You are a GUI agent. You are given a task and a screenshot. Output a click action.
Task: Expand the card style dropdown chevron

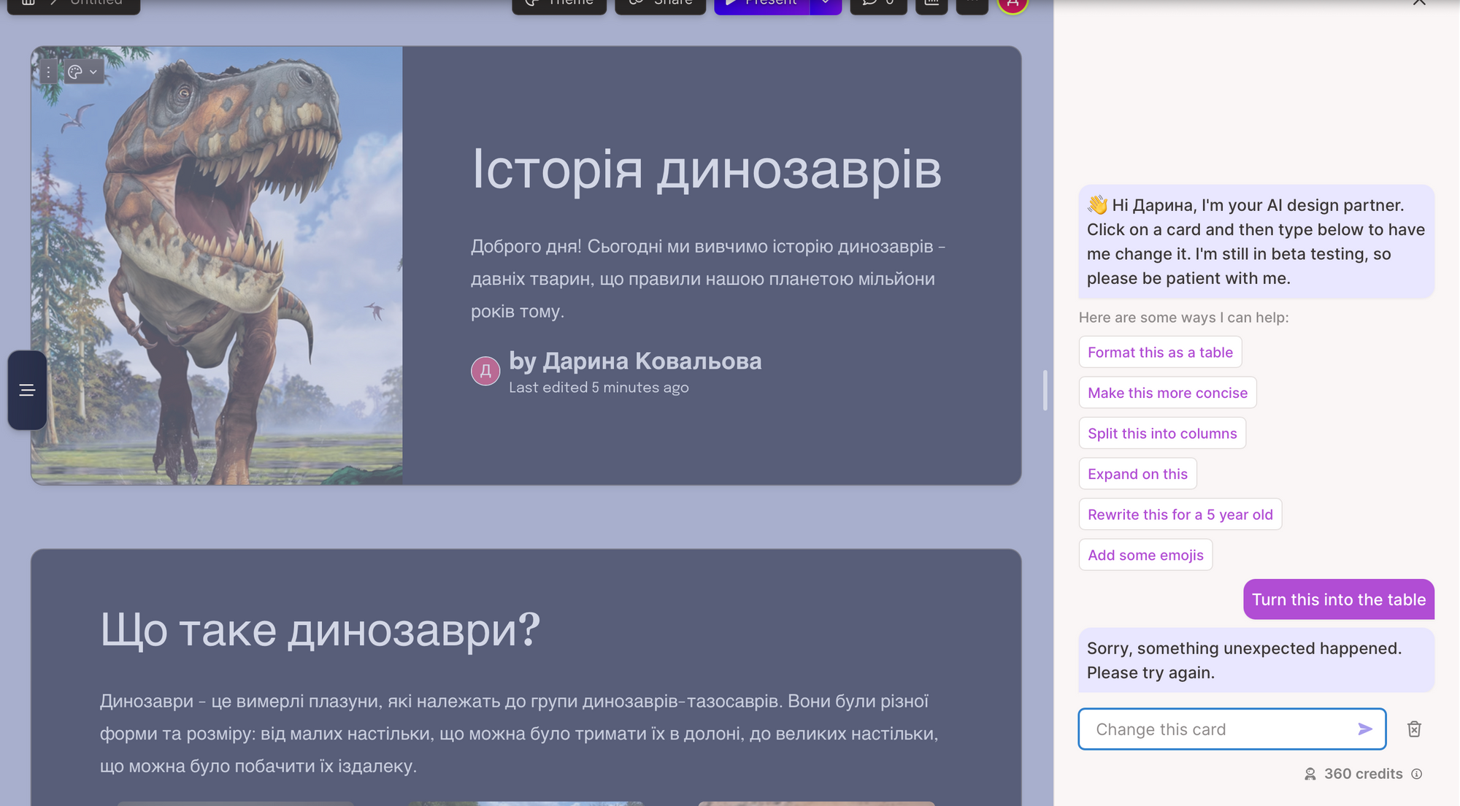tap(93, 72)
